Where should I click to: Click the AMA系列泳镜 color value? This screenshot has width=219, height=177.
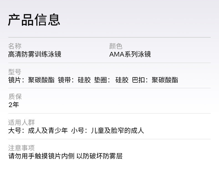(130, 54)
